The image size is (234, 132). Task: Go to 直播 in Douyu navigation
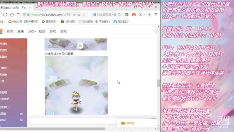[x=20, y=31]
